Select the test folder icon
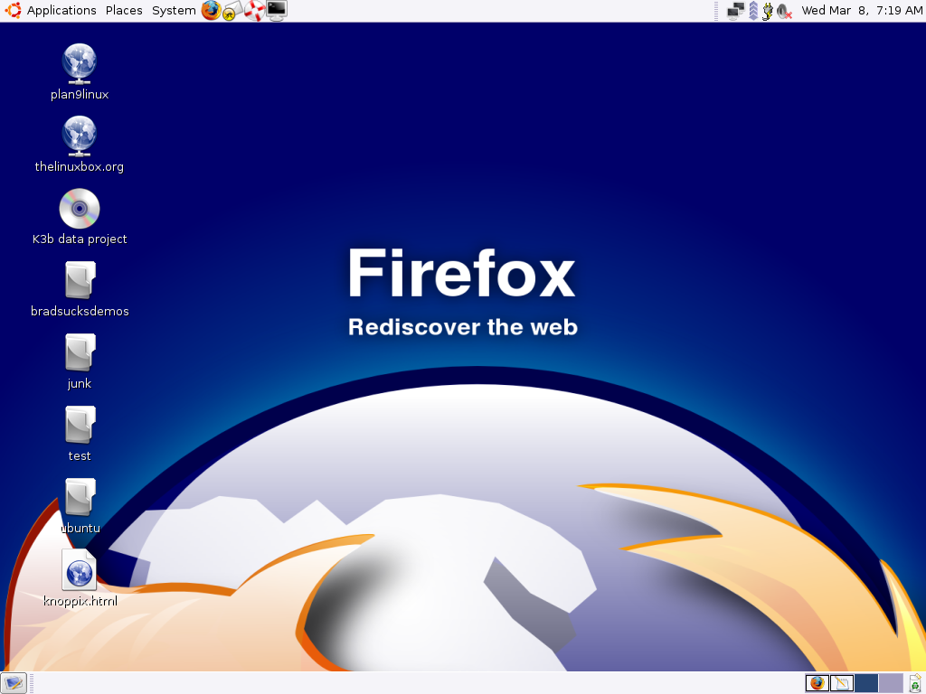 tap(80, 425)
